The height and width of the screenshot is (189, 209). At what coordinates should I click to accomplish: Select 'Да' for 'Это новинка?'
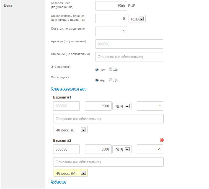point(111,69)
